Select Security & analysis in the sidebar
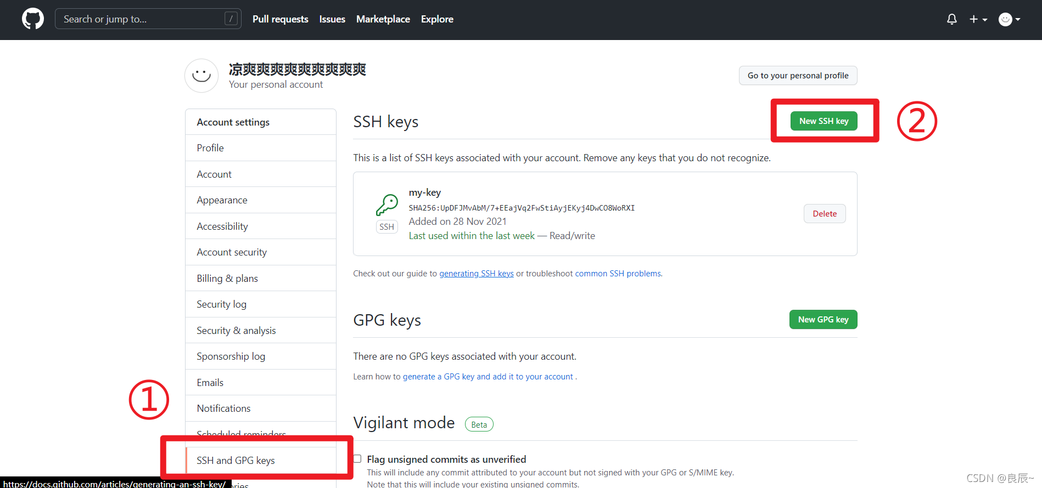 pyautogui.click(x=261, y=331)
